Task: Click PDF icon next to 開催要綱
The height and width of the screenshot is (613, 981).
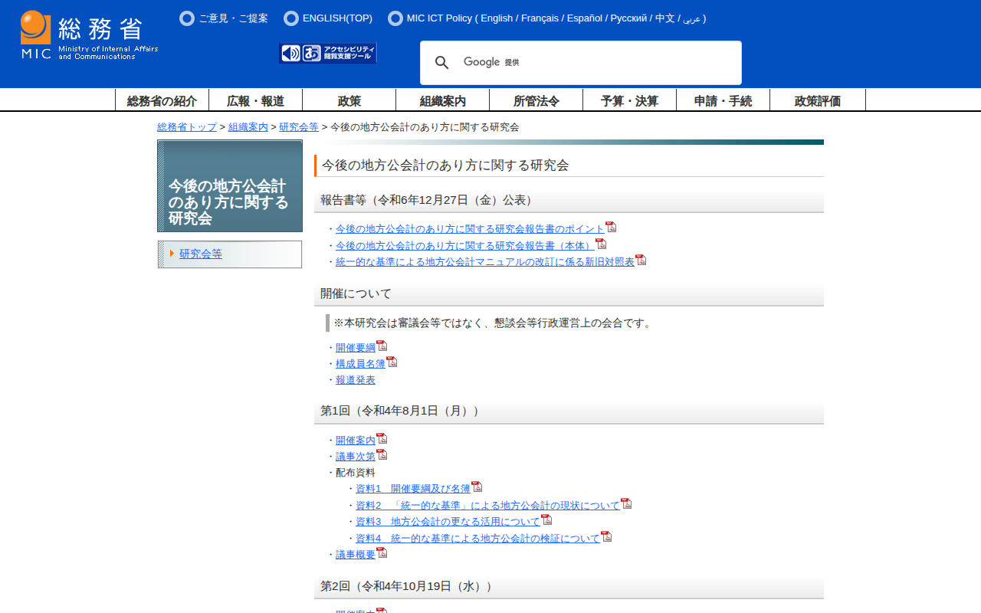Action: 382,346
